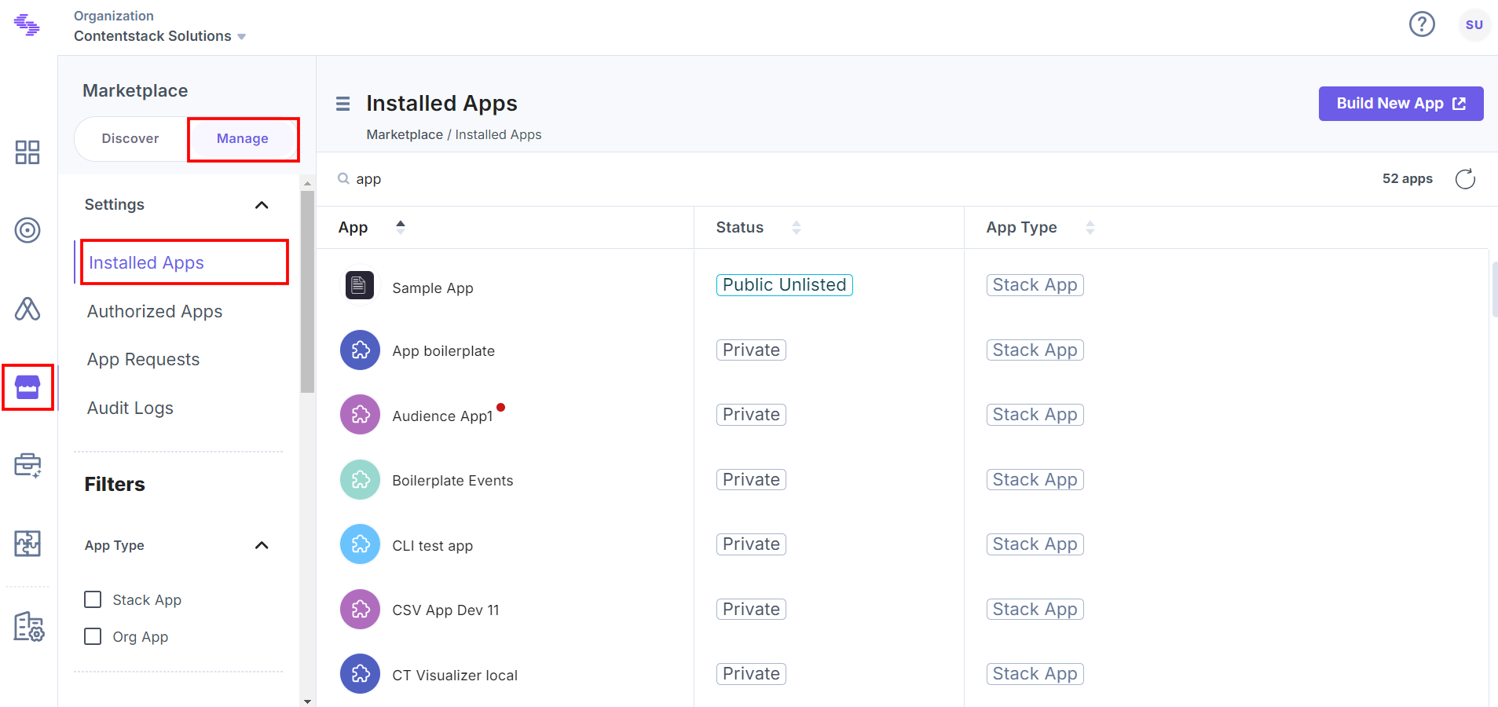Click the CSV App Dev 11 icon
This screenshot has width=1498, height=707.
[x=360, y=609]
